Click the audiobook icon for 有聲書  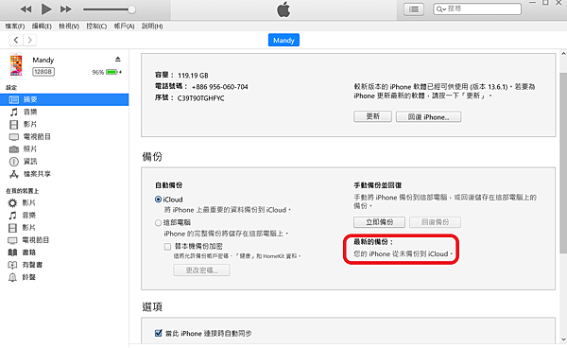point(12,265)
